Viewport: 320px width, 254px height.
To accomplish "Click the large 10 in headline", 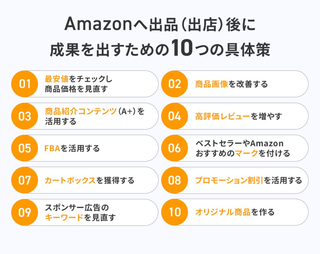I will (182, 48).
